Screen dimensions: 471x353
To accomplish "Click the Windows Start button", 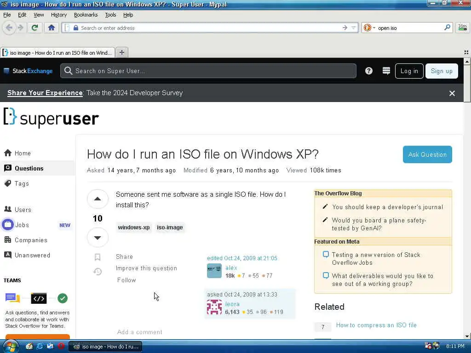I will click(10, 346).
